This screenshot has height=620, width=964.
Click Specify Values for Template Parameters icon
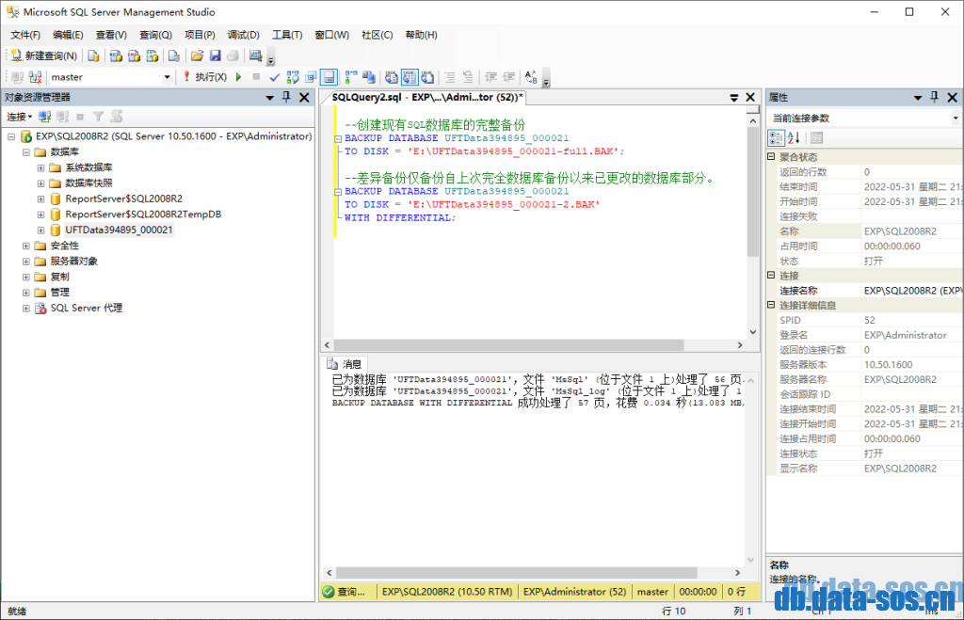point(531,77)
